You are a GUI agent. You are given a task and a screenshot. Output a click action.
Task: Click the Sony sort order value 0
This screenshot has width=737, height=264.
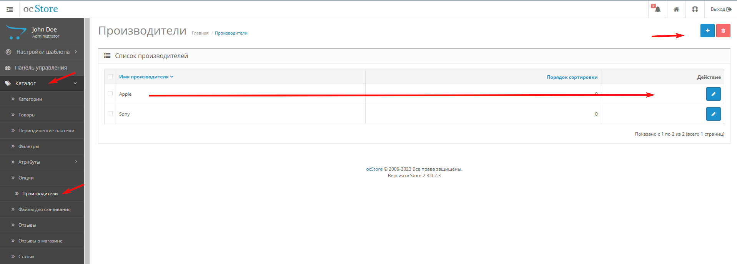coord(596,114)
